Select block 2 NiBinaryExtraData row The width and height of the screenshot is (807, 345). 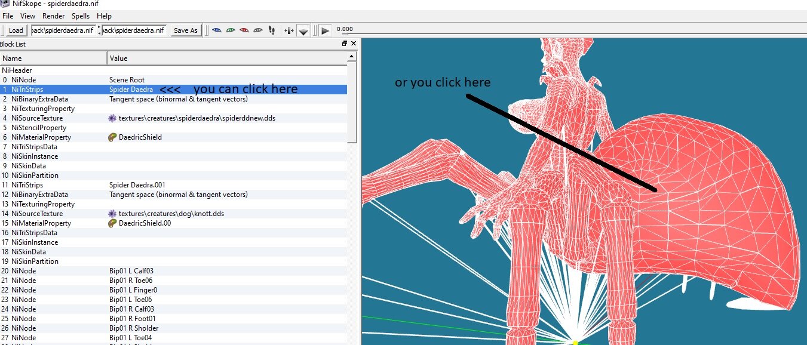[173, 98]
